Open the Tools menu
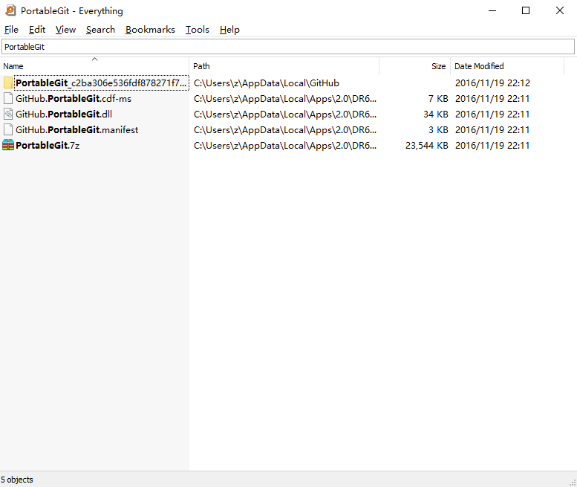This screenshot has width=577, height=487. click(x=198, y=30)
